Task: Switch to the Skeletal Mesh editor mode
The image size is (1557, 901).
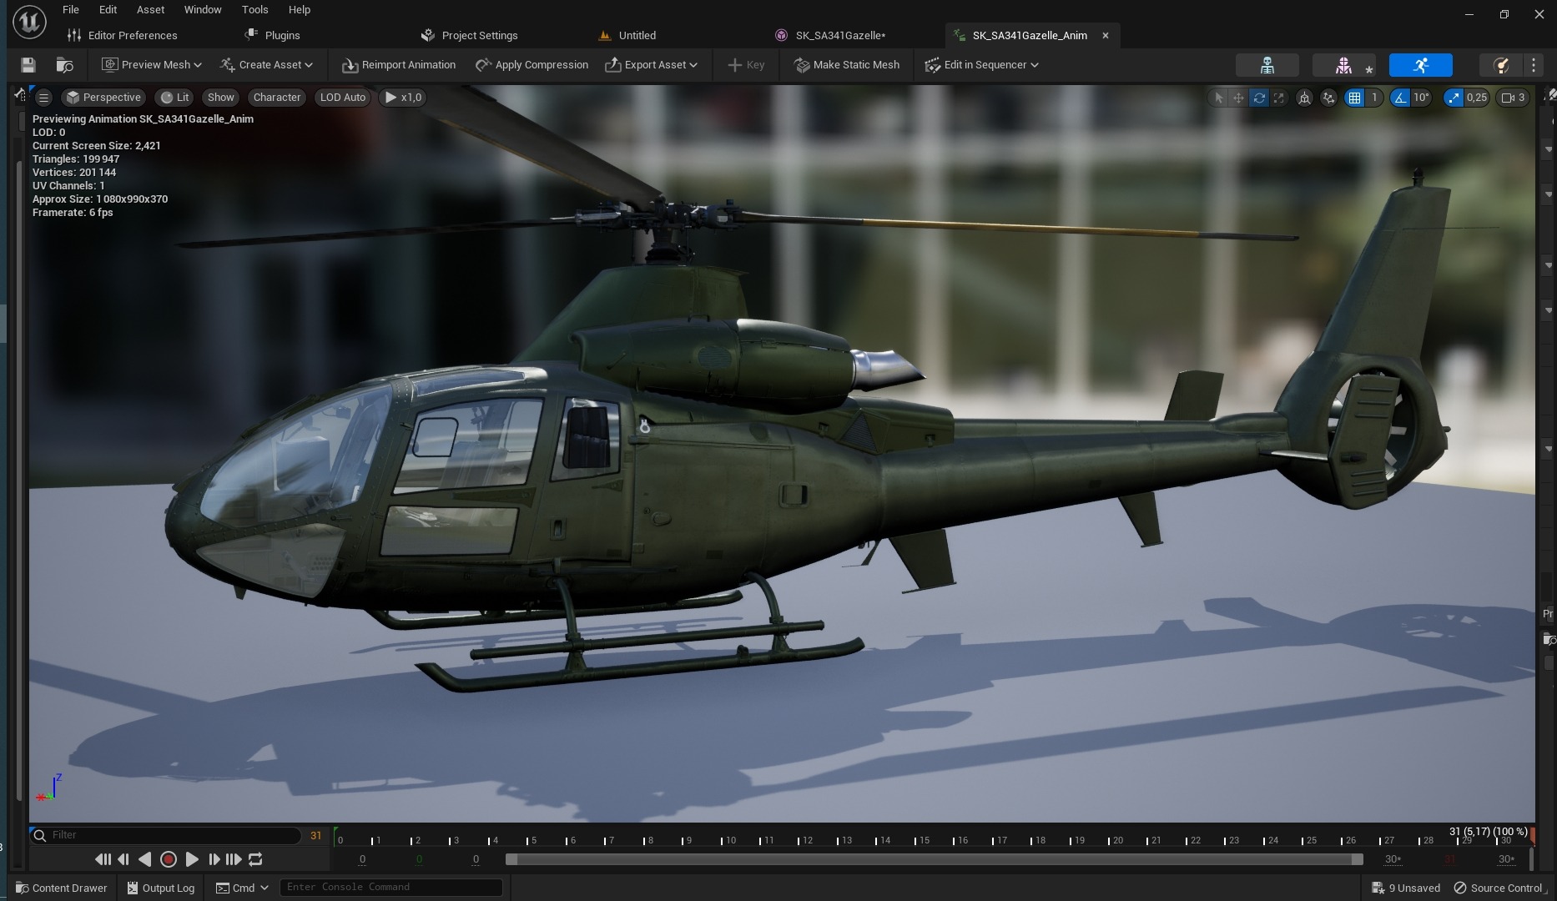Action: tap(1343, 65)
